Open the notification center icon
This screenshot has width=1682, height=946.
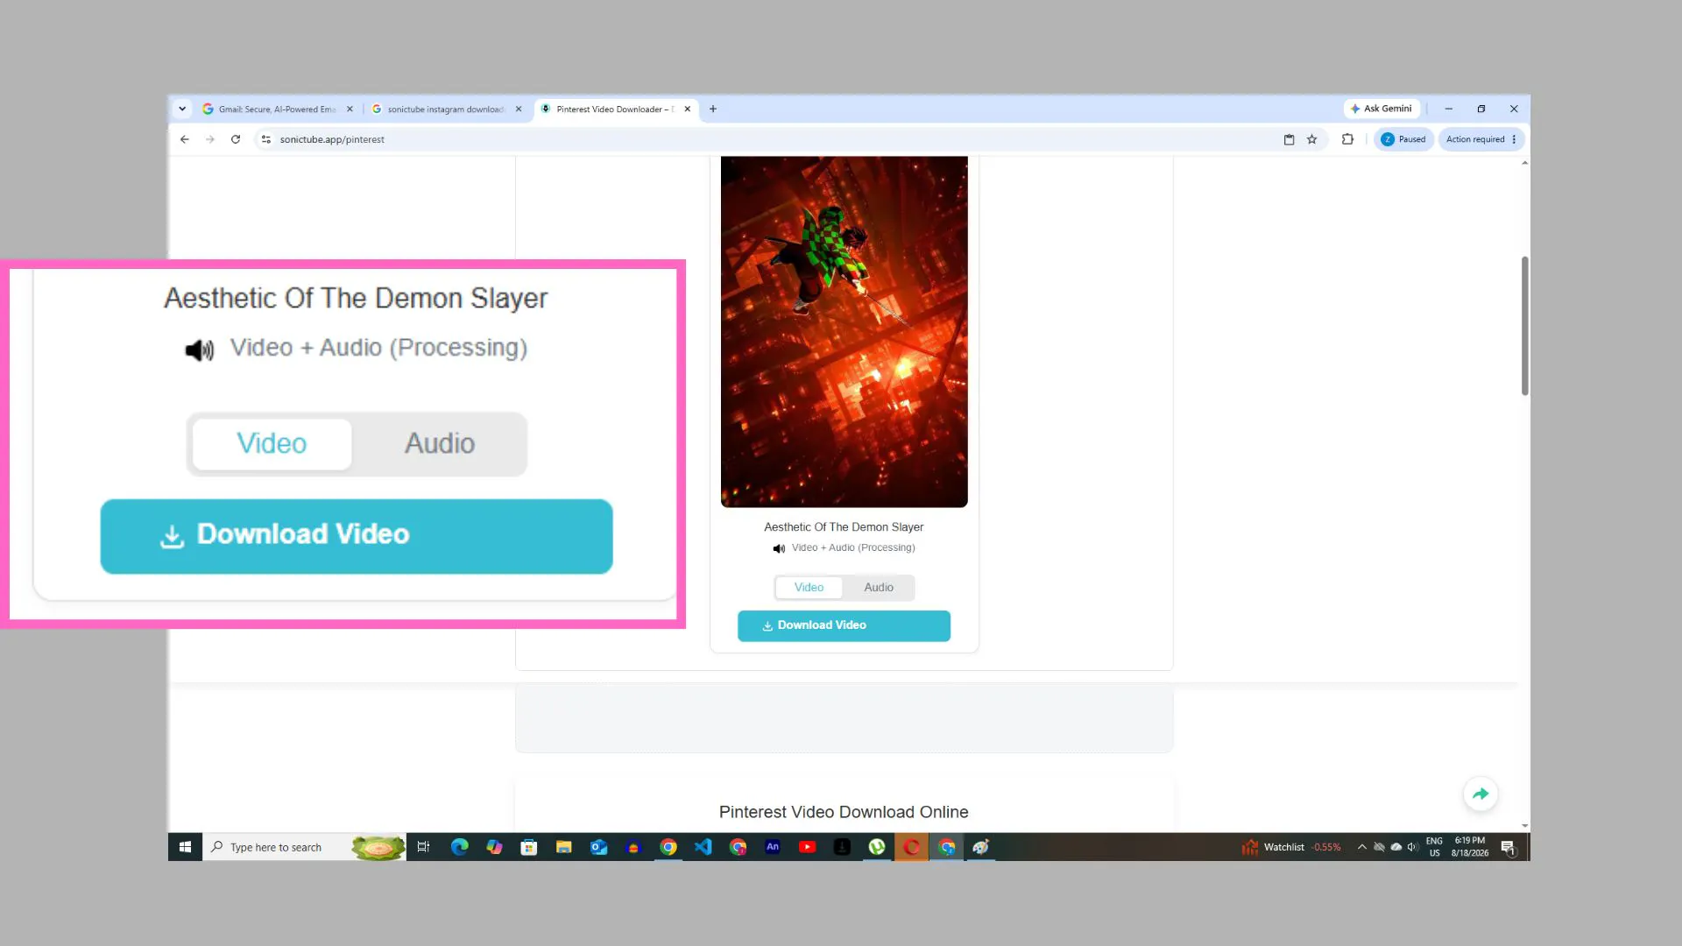click(1508, 847)
